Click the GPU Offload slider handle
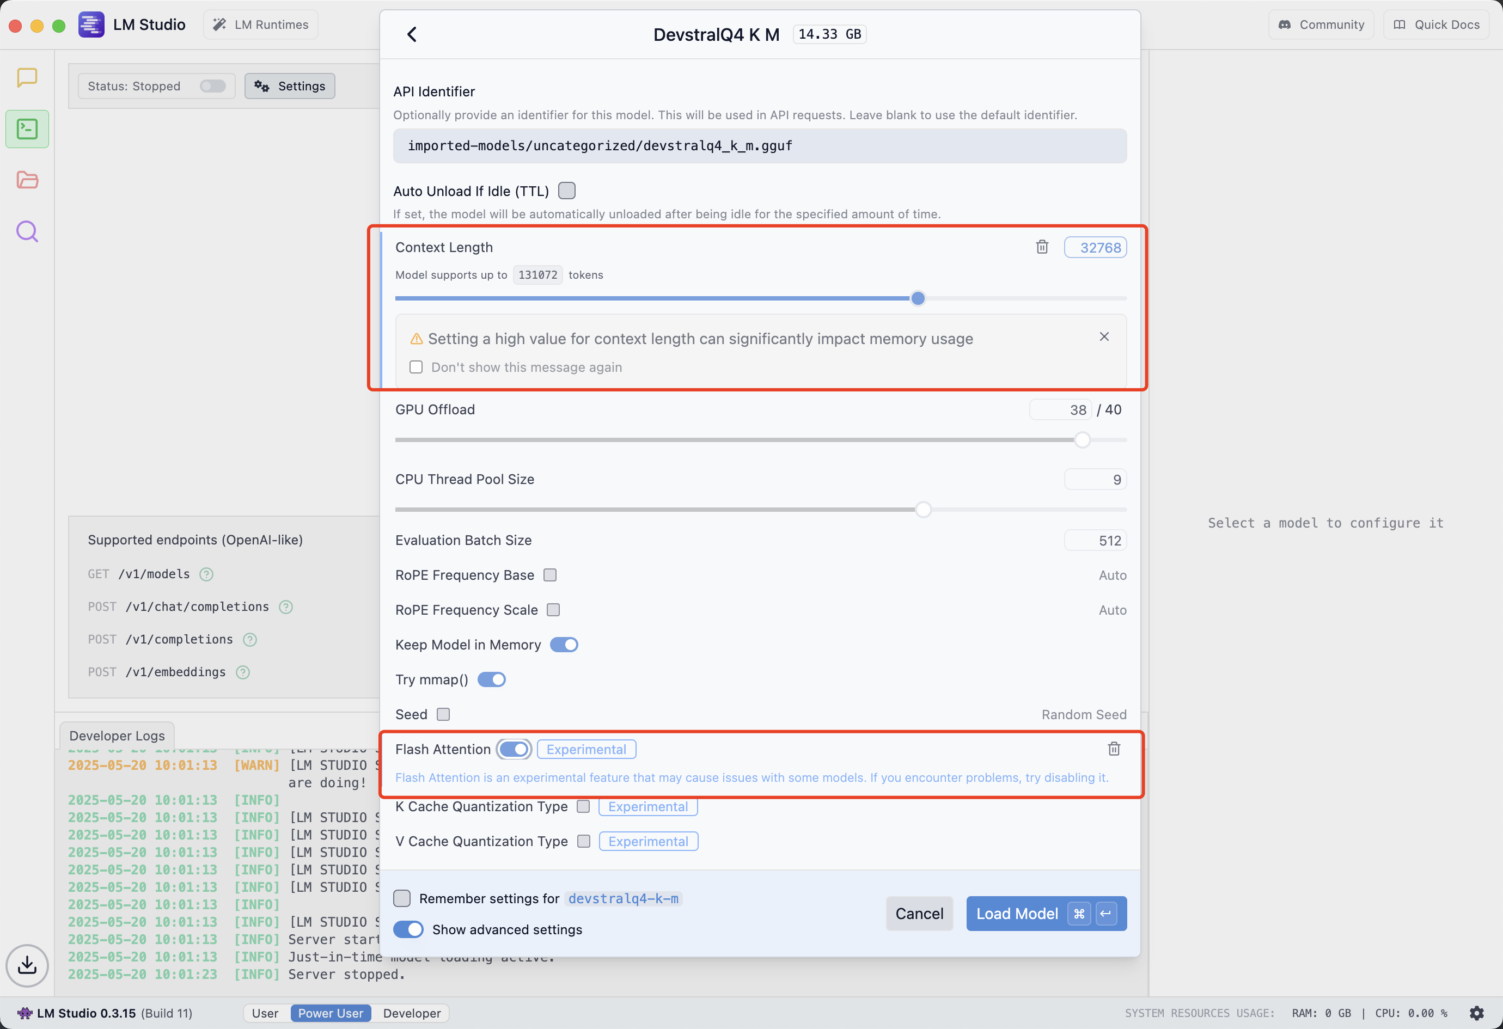 coord(1082,440)
